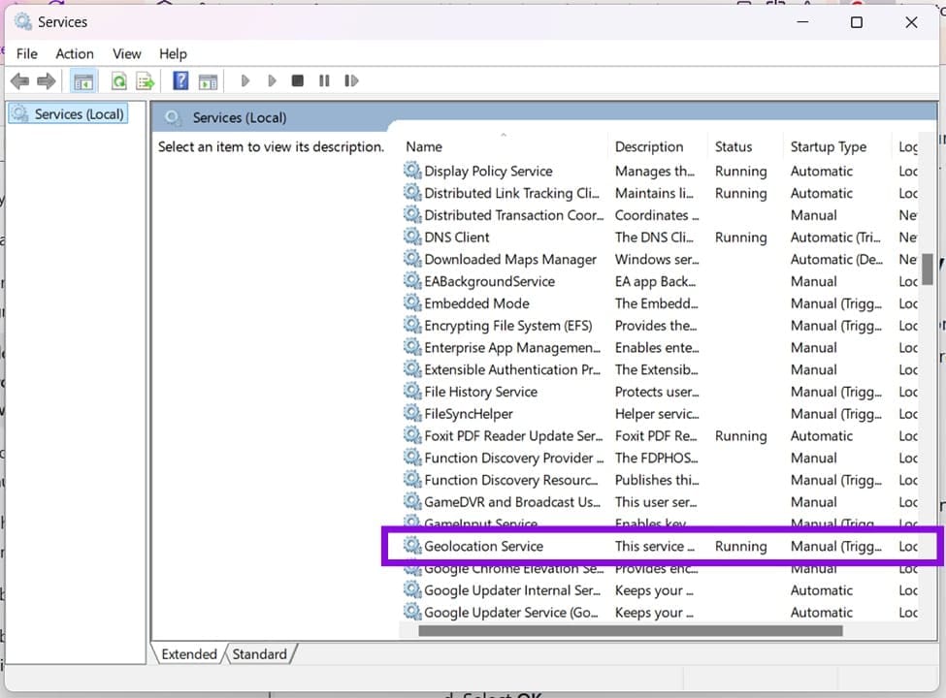Click the Stop Service square icon
946x698 pixels.
click(298, 80)
